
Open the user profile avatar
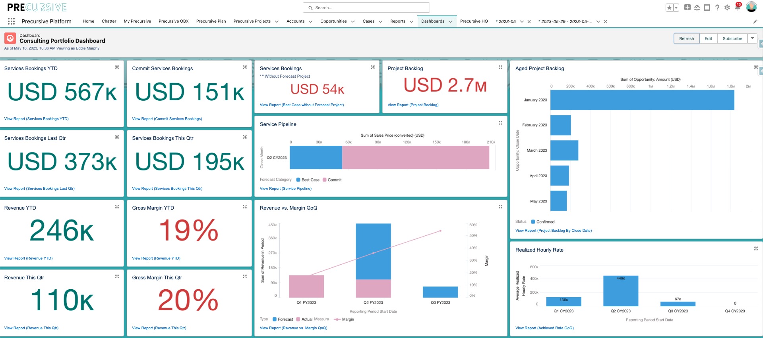[x=751, y=7]
